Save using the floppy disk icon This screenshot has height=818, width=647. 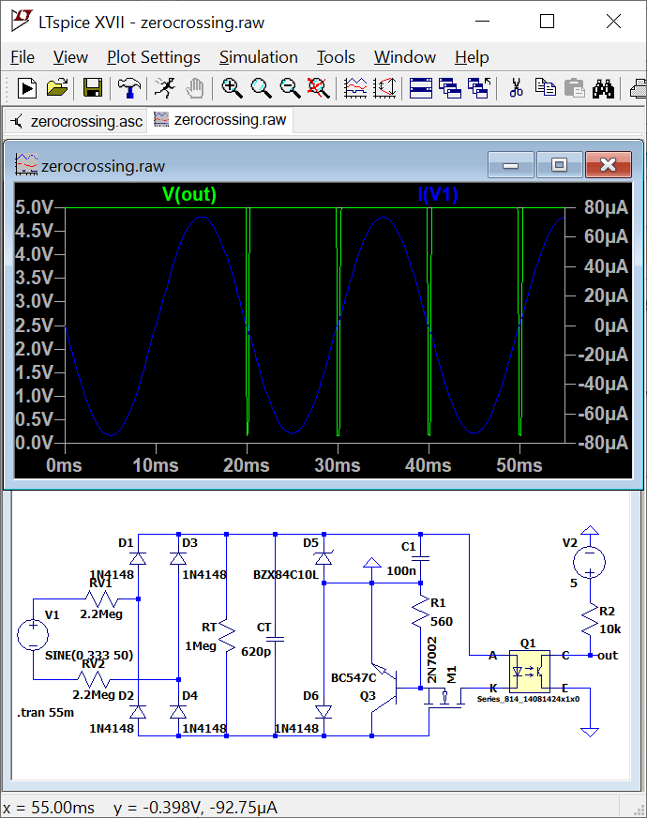click(93, 88)
